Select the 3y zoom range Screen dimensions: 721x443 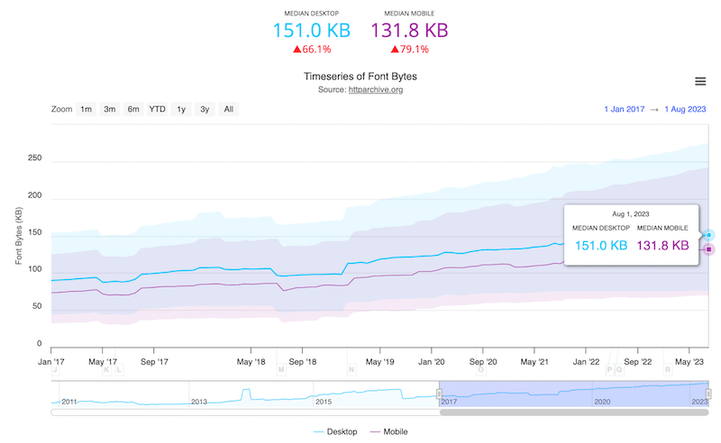205,110
